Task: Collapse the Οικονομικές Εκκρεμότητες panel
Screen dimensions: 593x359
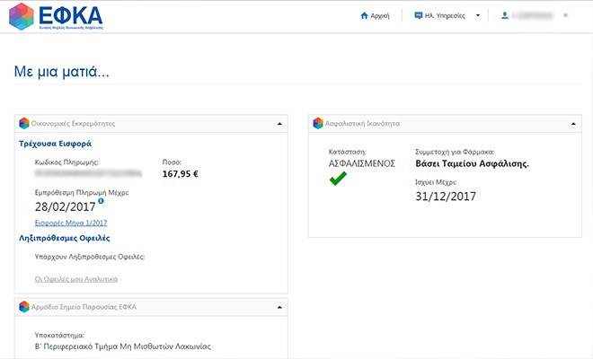Action: [279, 124]
